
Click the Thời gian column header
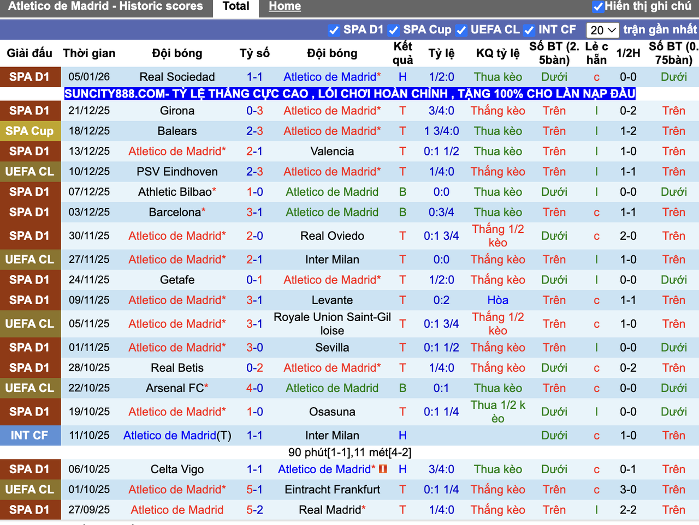click(89, 53)
